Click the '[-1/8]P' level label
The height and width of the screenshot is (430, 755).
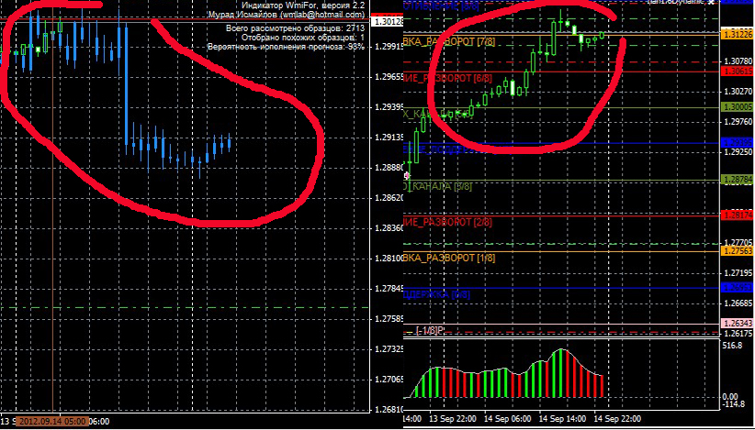[430, 331]
